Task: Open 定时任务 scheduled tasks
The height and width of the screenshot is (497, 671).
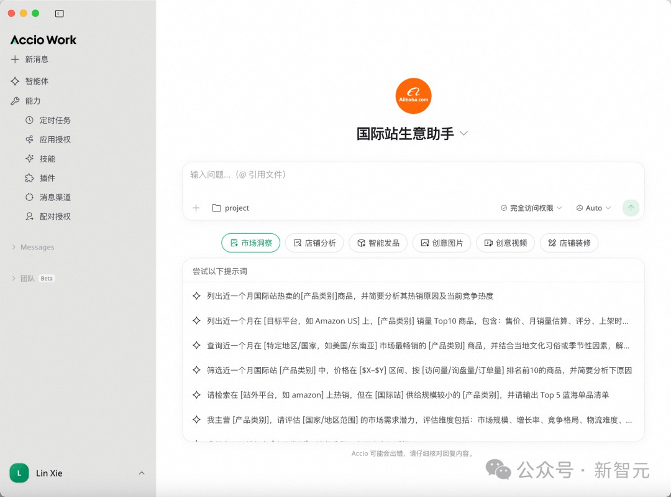Action: tap(55, 120)
